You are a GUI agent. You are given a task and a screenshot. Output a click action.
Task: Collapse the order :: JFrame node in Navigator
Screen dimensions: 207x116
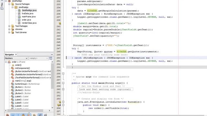(x=6, y=62)
